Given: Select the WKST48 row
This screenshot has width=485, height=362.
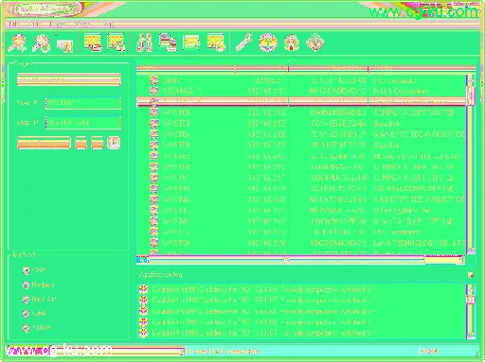Looking at the screenshot, I should (301, 188).
